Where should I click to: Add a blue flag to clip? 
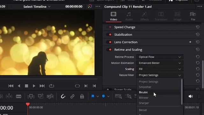pos(93,96)
